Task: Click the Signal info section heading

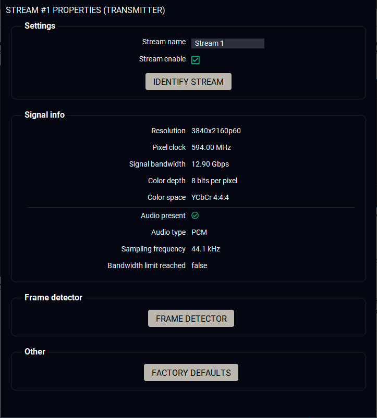Action: pyautogui.click(x=44, y=115)
